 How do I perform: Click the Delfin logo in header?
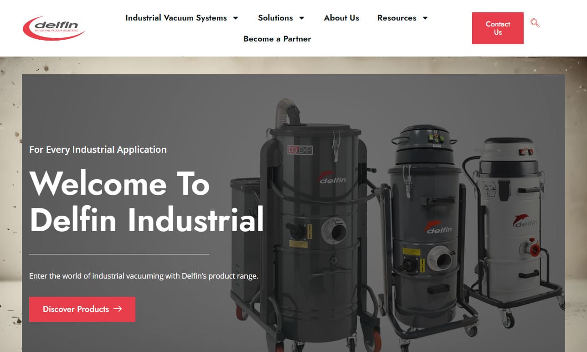54,28
